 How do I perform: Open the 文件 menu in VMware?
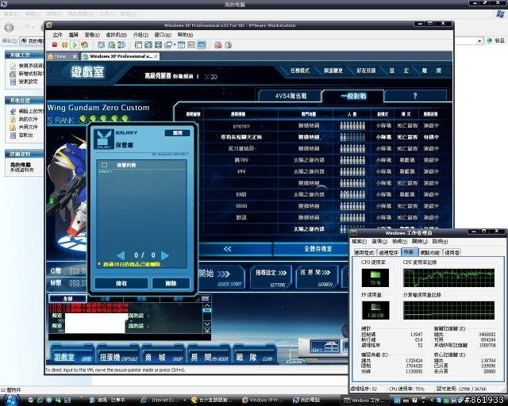pos(58,35)
